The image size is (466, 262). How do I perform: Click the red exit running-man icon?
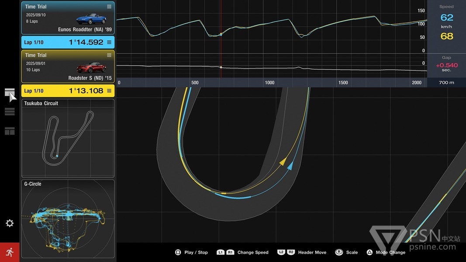click(10, 252)
